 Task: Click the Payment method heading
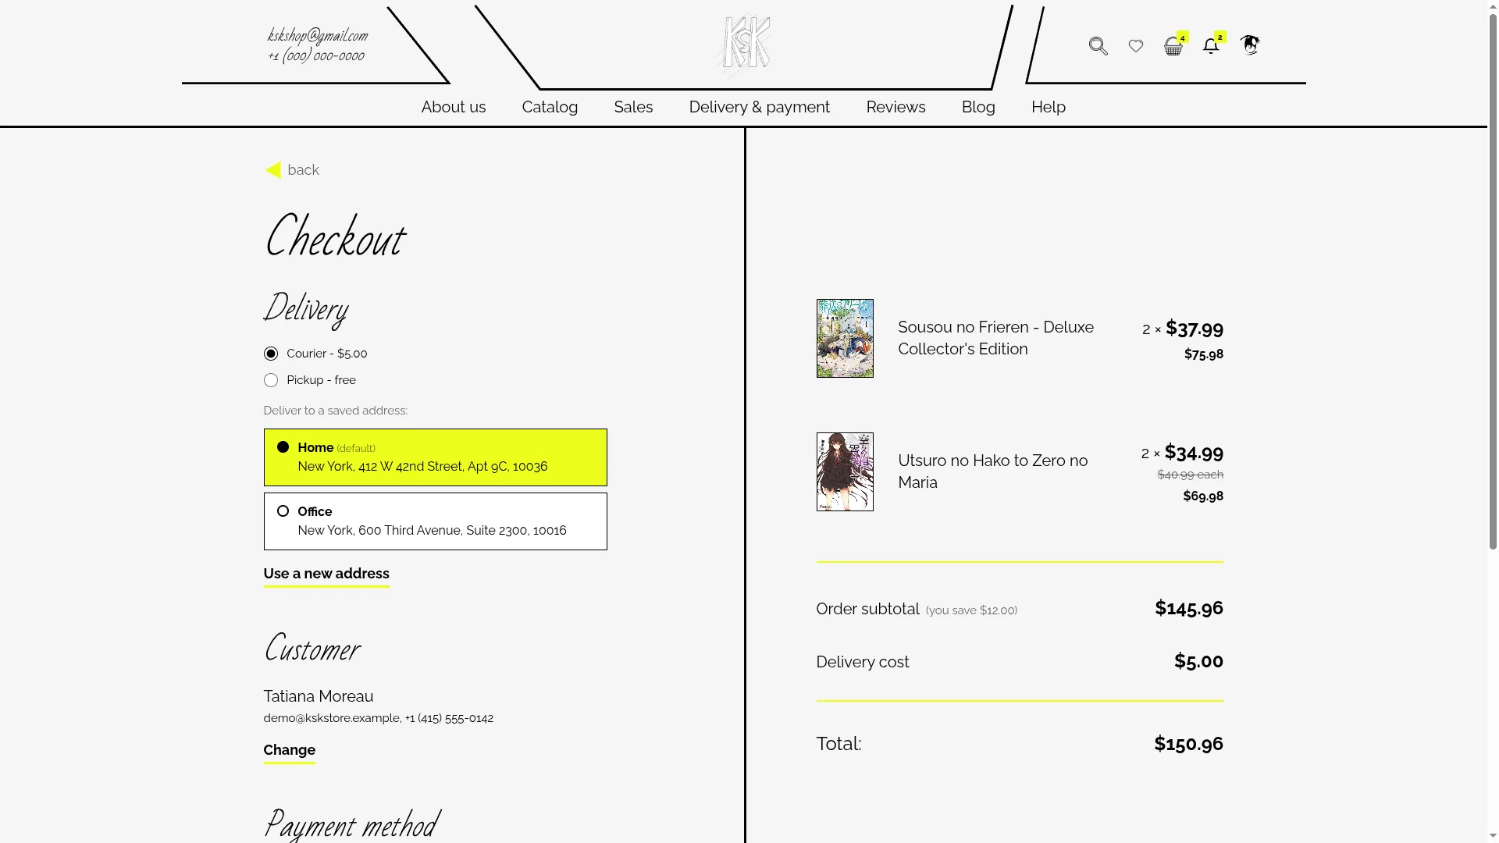(x=352, y=824)
